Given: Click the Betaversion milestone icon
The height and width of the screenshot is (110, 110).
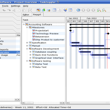Looking at the screenshot, I should (34, 37).
